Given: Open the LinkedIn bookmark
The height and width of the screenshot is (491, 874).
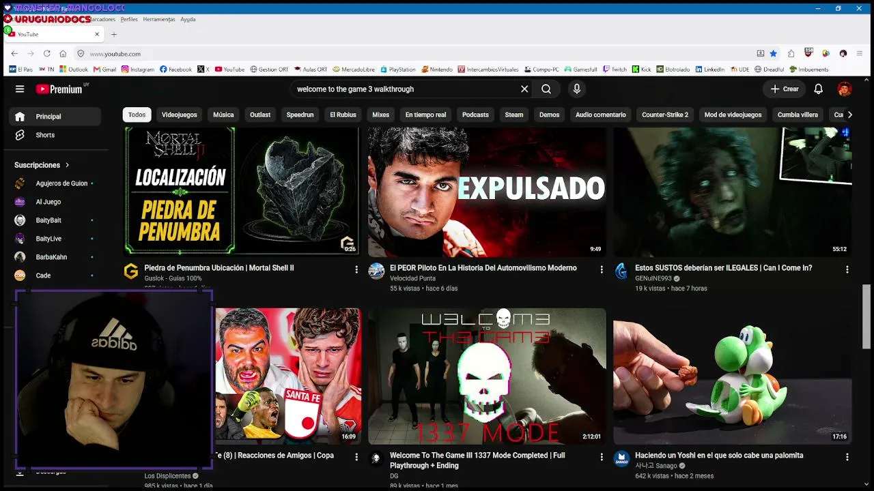Looking at the screenshot, I should click(x=709, y=69).
